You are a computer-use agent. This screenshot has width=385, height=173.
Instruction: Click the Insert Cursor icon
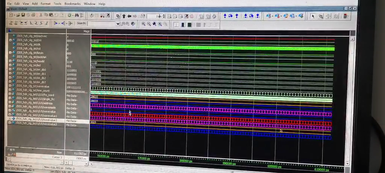(11, 23)
